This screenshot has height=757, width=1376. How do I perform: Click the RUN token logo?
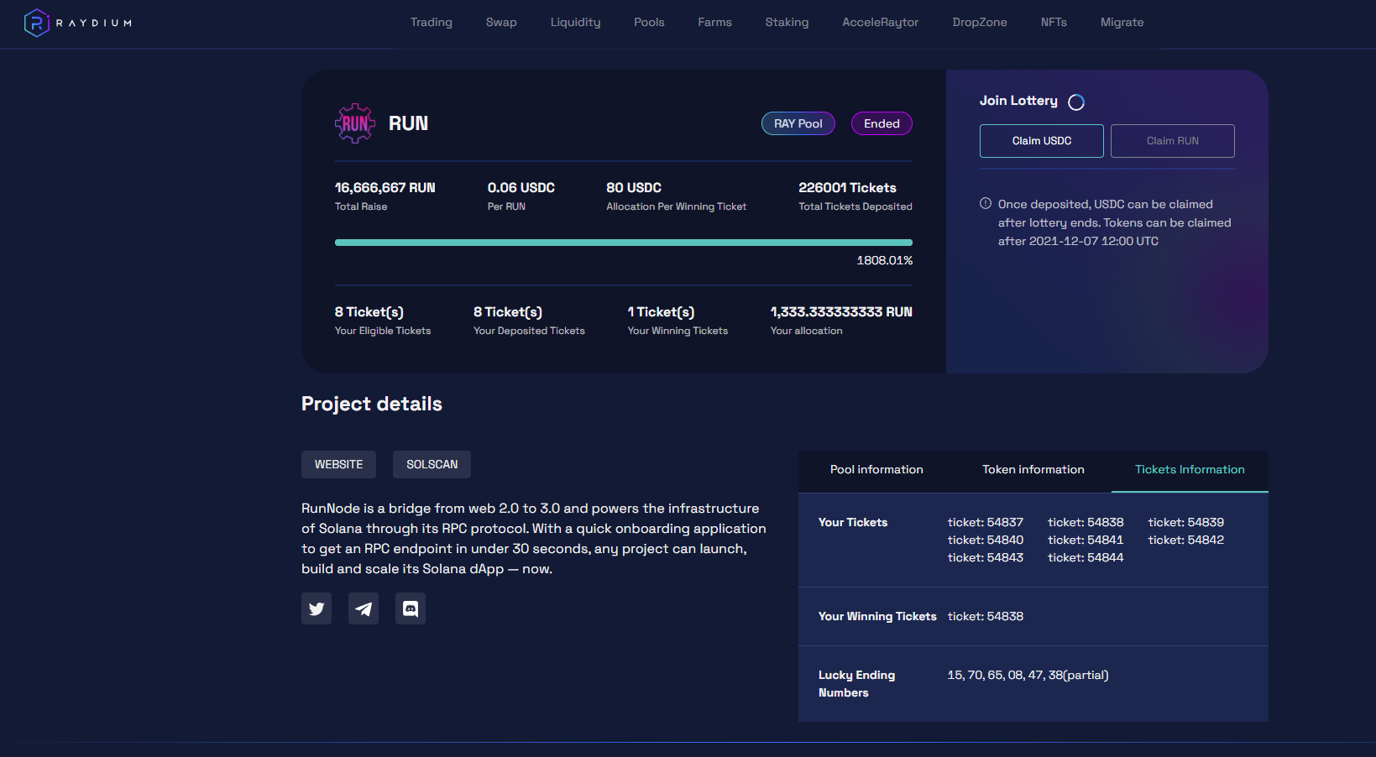(x=355, y=123)
